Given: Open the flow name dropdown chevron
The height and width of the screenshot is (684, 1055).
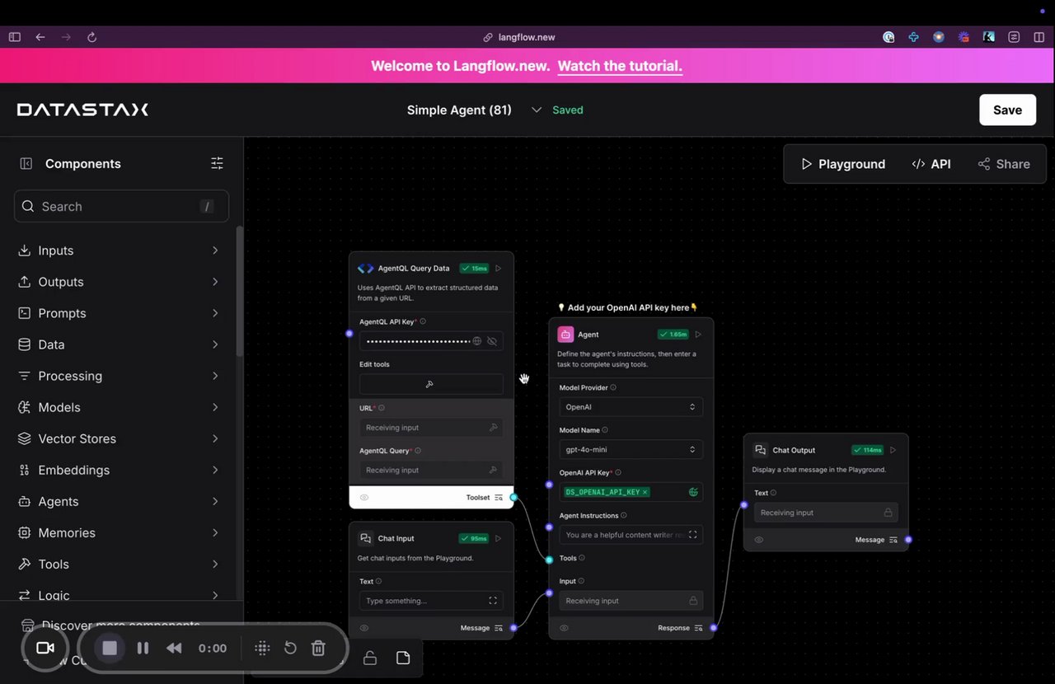Looking at the screenshot, I should coord(537,110).
